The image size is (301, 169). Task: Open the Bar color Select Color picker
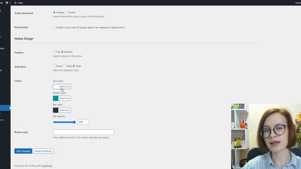pyautogui.click(x=64, y=110)
